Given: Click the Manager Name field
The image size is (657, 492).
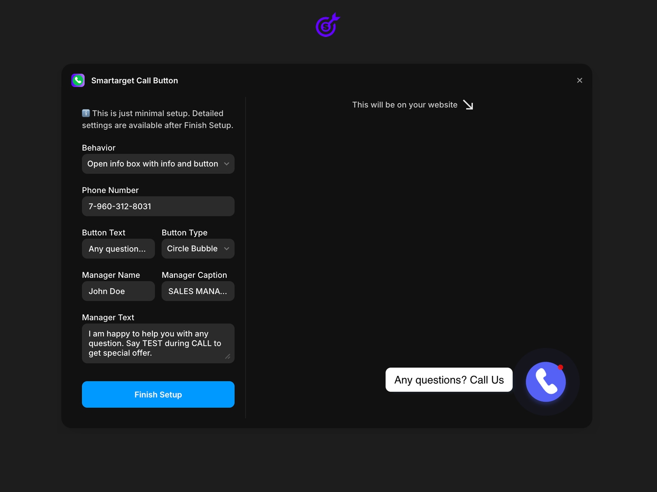Looking at the screenshot, I should click(118, 291).
